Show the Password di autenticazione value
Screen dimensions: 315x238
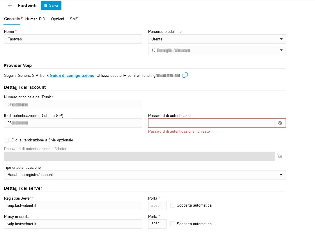pos(280,123)
